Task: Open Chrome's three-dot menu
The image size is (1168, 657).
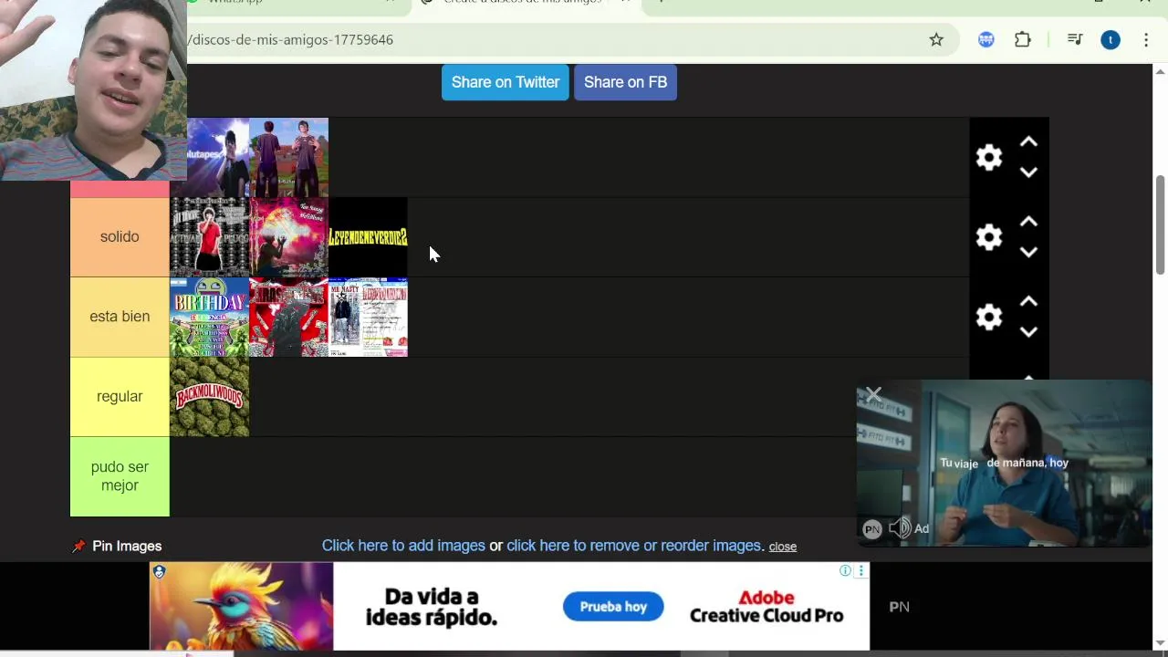Action: click(1146, 39)
